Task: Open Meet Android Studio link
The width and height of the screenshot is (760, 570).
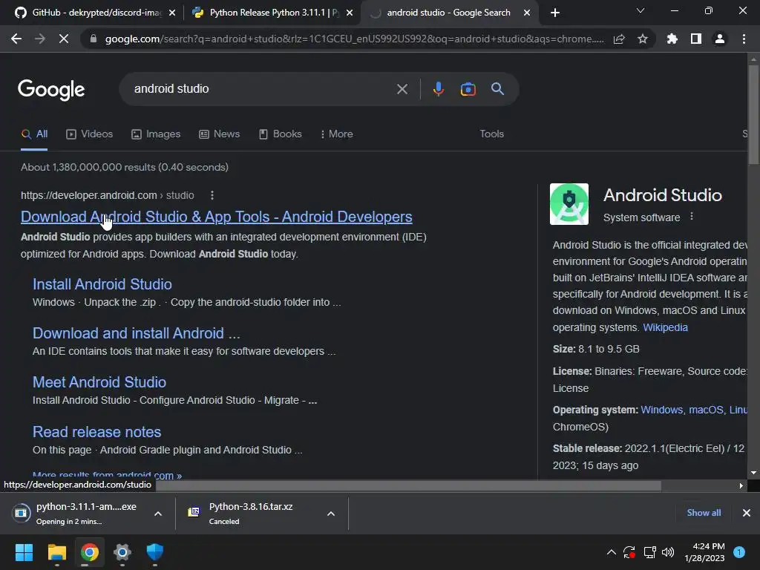Action: coord(99,382)
